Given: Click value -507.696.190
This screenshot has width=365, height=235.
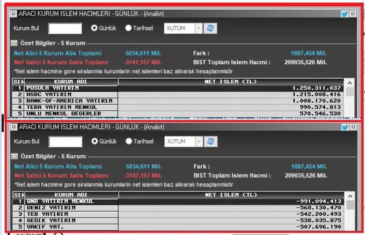Looking at the screenshot, I should tap(319, 227).
